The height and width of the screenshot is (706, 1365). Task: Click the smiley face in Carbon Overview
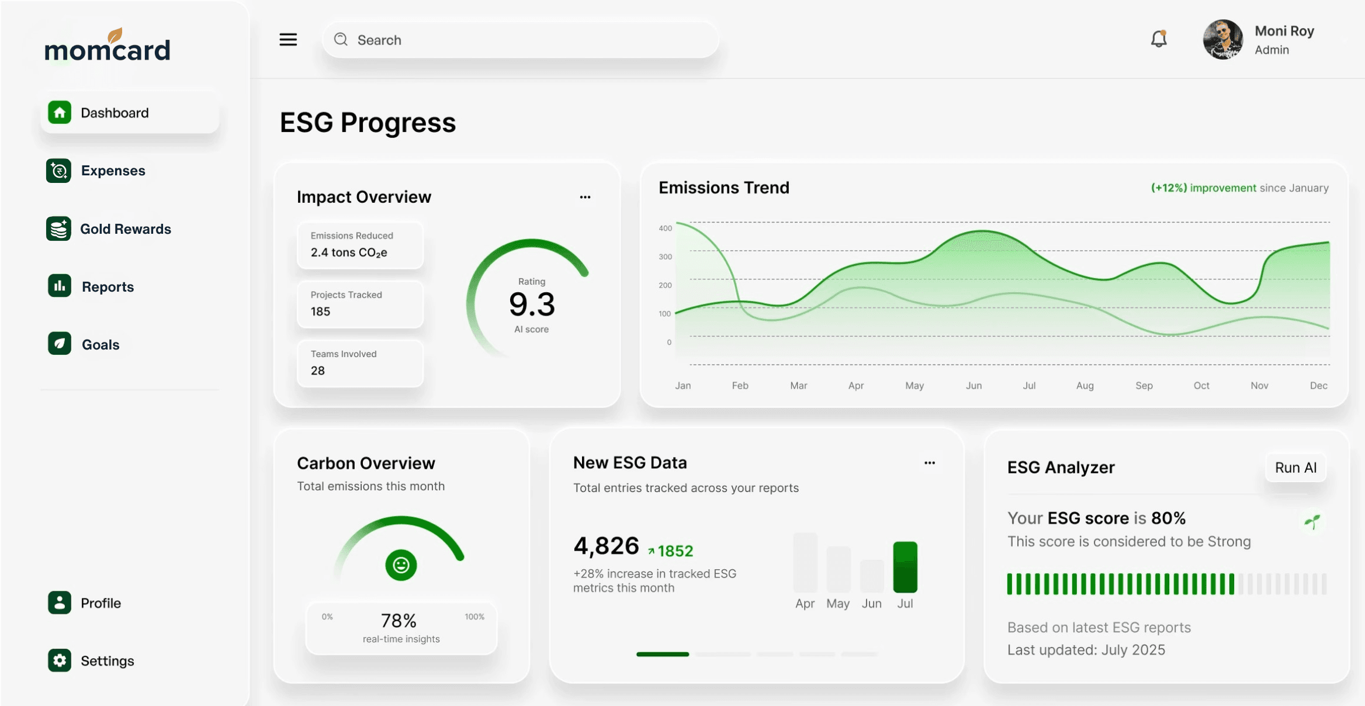(x=401, y=565)
